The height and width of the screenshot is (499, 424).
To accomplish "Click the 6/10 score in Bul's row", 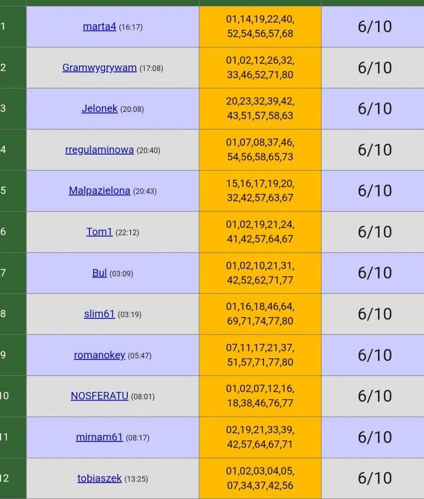I will 375,273.
